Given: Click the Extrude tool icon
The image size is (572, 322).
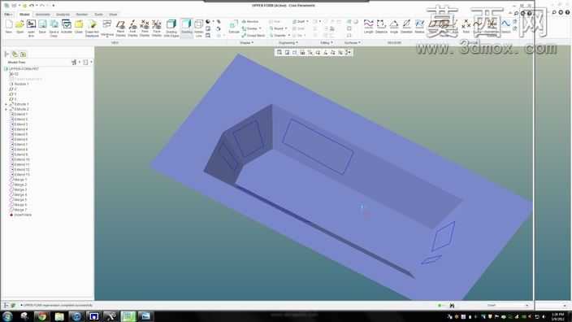Looking at the screenshot, I should (x=234, y=25).
